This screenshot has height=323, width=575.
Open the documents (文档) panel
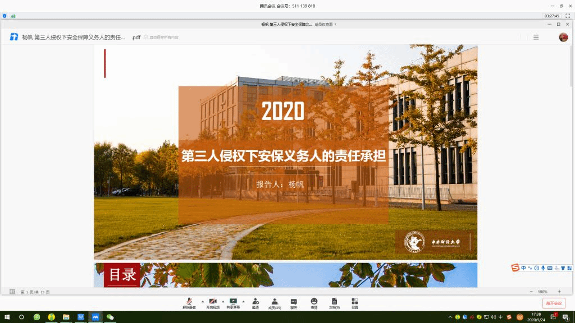tap(334, 303)
